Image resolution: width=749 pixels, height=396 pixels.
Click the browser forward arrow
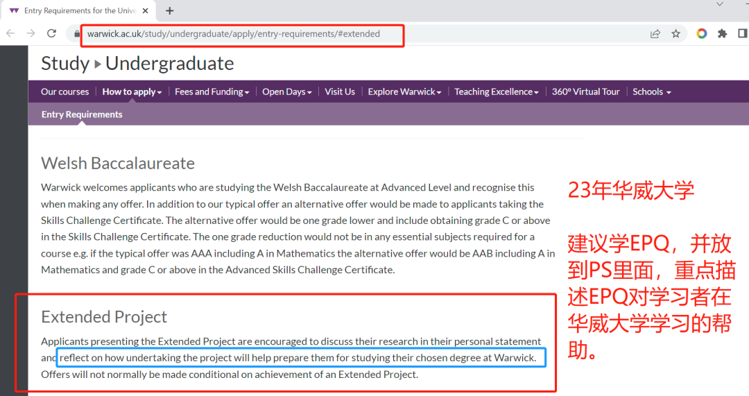coord(31,33)
